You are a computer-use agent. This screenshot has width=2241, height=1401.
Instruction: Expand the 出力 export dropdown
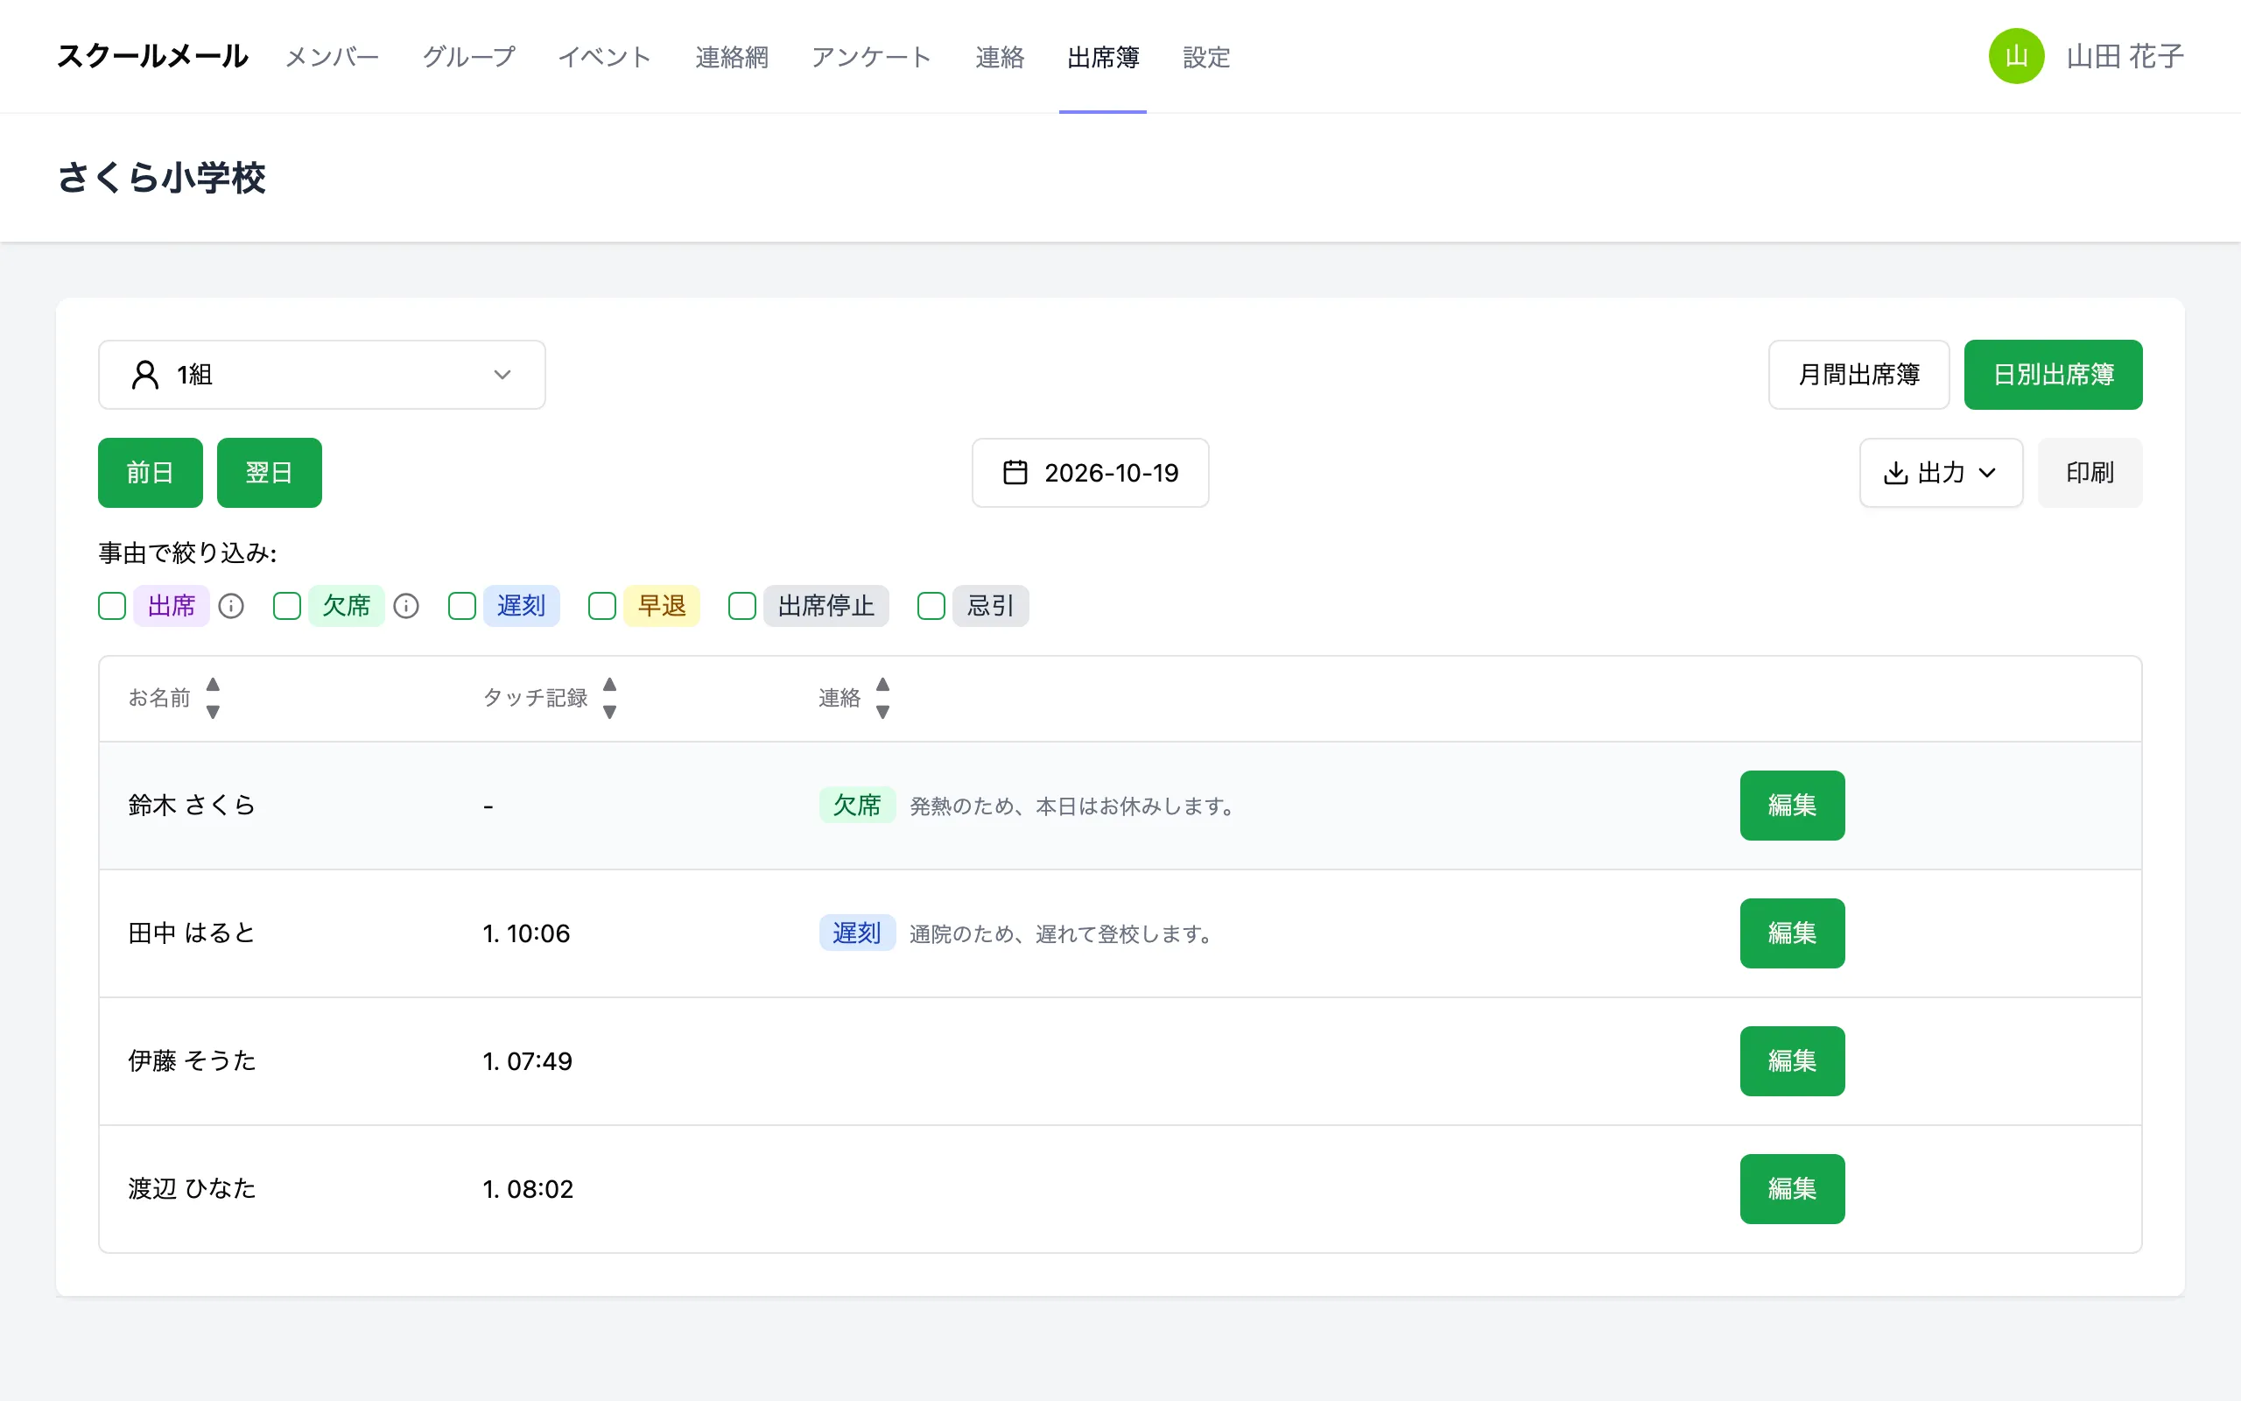(1941, 473)
